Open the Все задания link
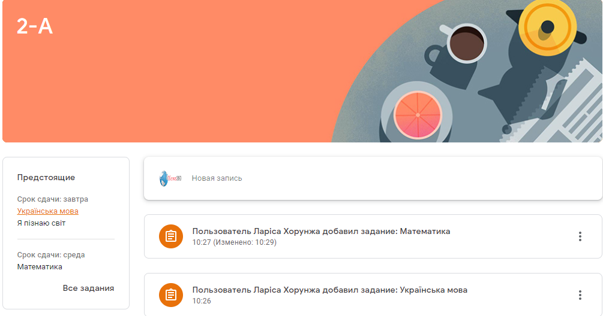Viewport: 603px width, 316px height. [x=88, y=288]
